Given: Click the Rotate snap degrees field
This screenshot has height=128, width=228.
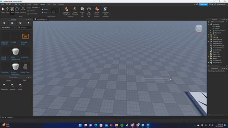Looking at the screenshot, I should (55, 9).
